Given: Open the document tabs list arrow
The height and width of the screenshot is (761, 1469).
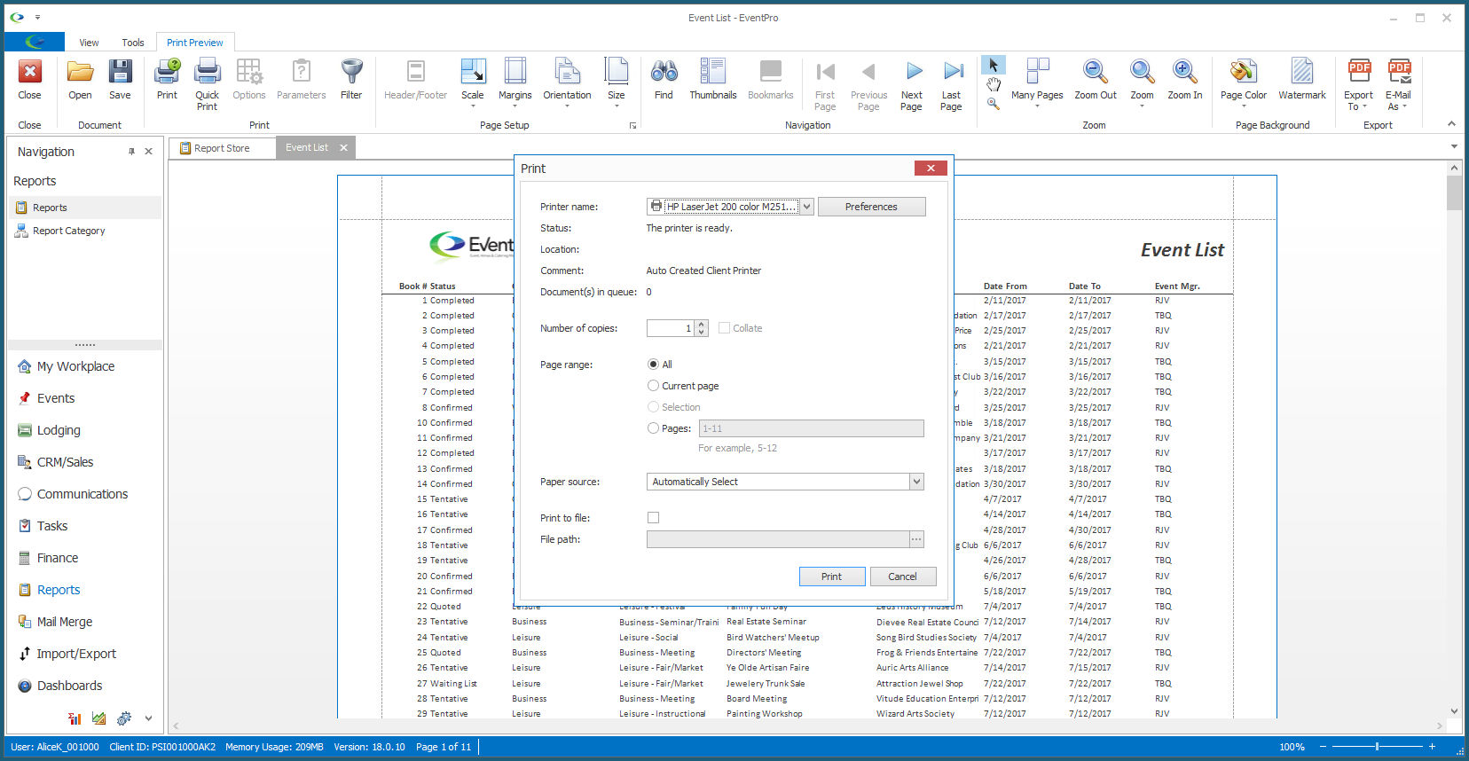Looking at the screenshot, I should pyautogui.click(x=1454, y=147).
